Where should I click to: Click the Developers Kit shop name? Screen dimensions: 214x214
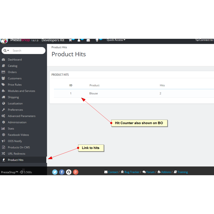53,40
